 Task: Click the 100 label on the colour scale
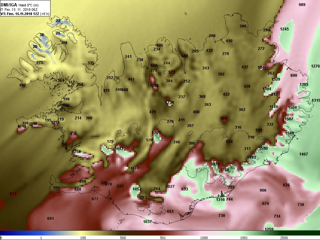coord(83,238)
